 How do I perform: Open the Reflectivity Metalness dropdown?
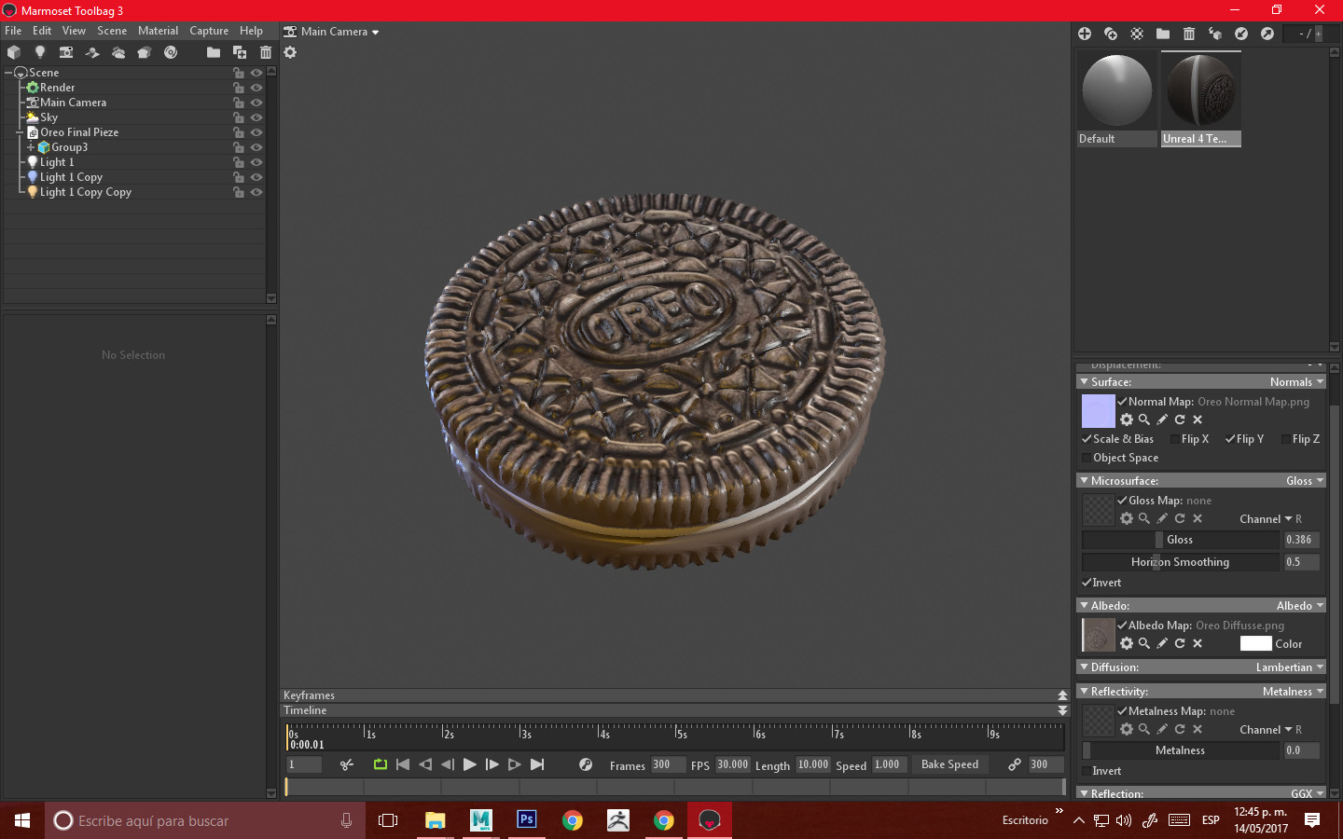tap(1294, 692)
